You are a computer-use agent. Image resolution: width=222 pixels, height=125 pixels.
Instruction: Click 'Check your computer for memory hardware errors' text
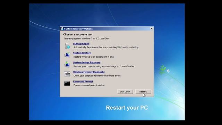[97, 76]
